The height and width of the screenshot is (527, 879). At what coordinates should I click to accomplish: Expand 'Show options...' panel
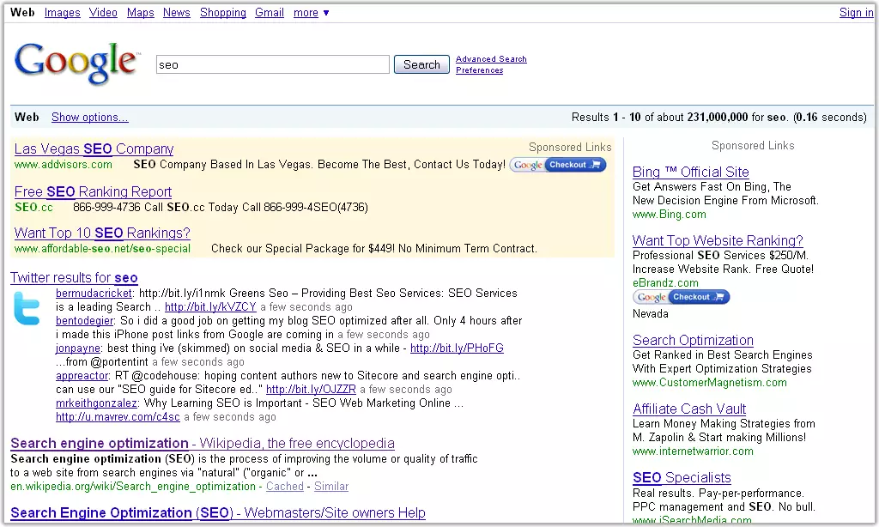(x=89, y=118)
